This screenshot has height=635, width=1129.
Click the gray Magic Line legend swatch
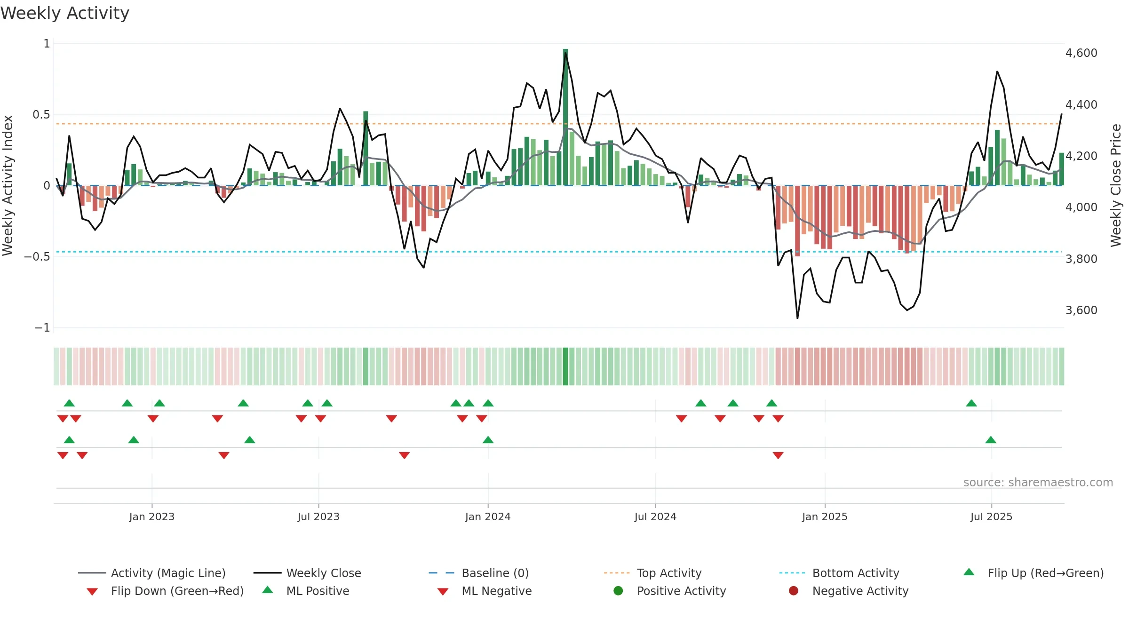point(92,573)
